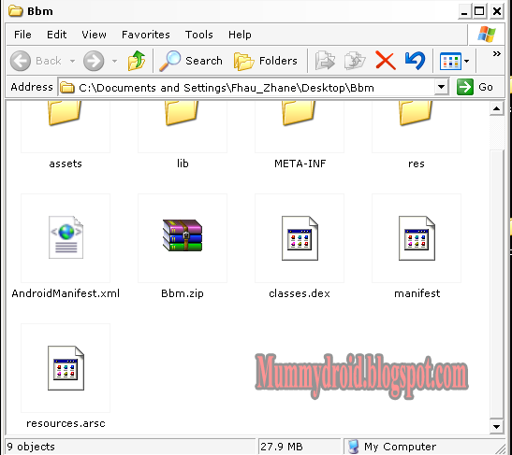This screenshot has width=512, height=455.
Task: Click the Windows flag logo
Action: [486, 35]
